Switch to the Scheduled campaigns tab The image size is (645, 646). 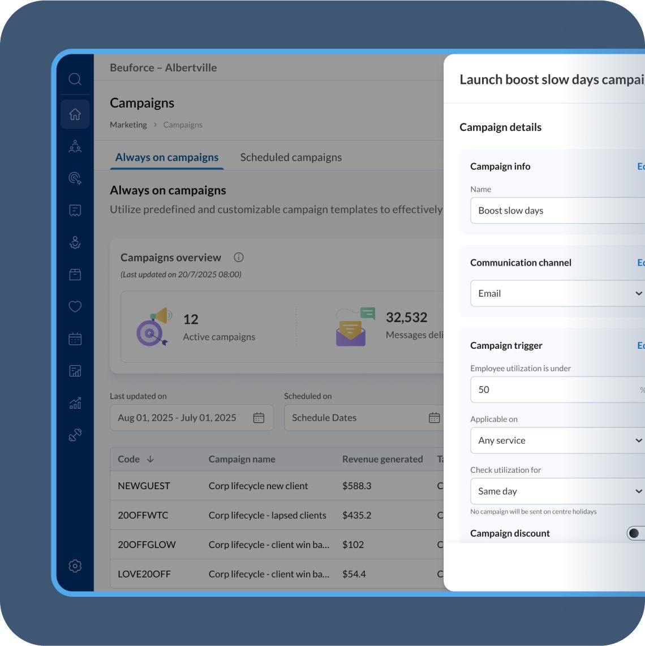[x=291, y=157]
